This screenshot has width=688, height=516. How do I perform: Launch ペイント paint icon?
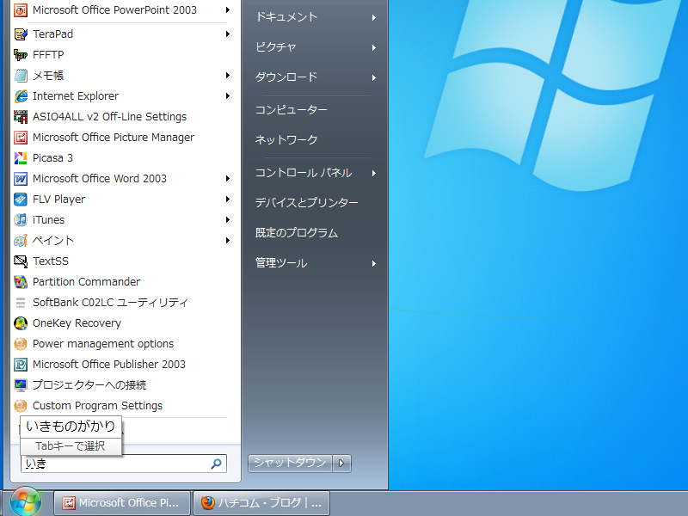click(x=20, y=240)
